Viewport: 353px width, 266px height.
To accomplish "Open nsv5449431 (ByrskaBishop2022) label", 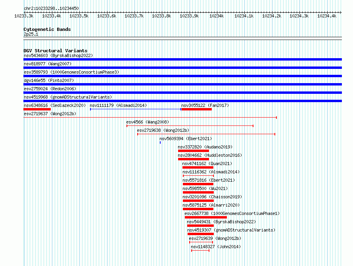I will (222, 222).
